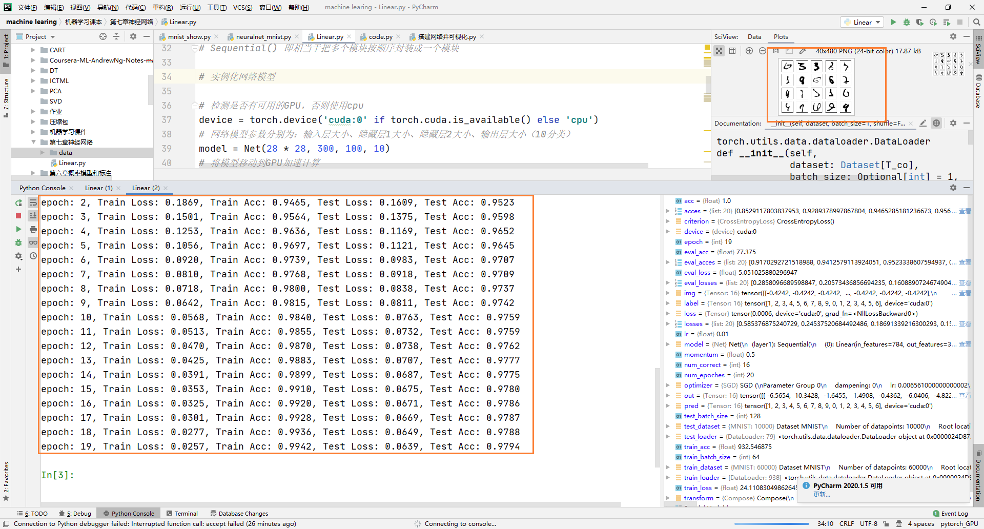The width and height of the screenshot is (984, 529).
Task: Attach debugger in console toolbar
Action: 18,242
